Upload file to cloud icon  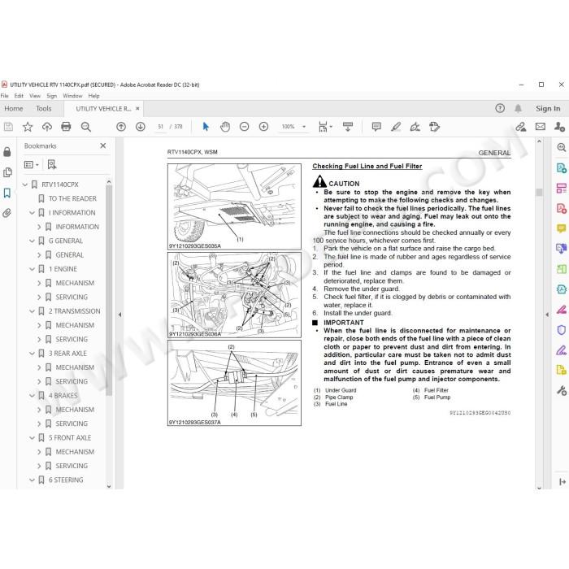coord(47,127)
